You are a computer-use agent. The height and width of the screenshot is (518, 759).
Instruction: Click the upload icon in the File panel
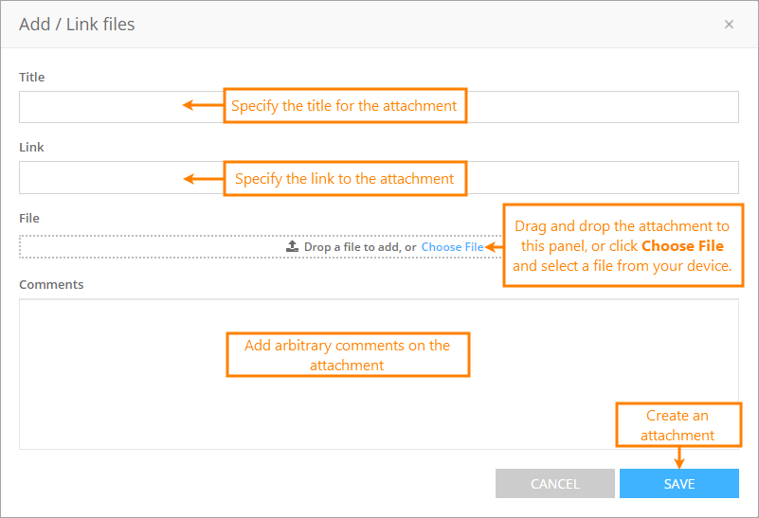pos(293,246)
